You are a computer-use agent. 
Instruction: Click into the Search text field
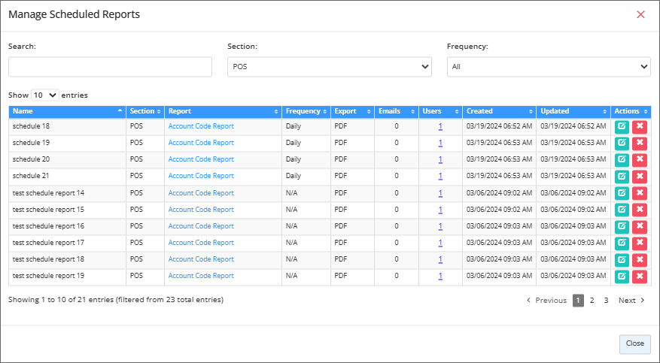point(110,67)
